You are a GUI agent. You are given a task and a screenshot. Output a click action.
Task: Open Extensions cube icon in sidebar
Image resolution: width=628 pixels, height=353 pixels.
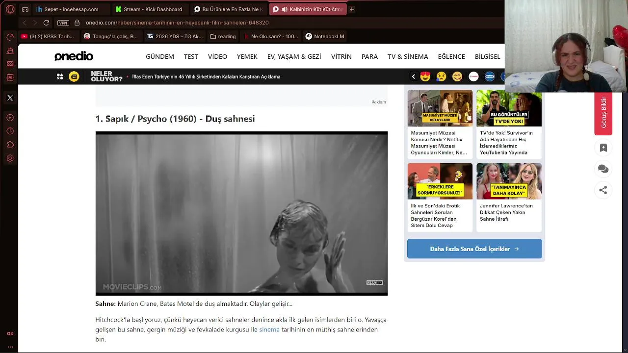click(10, 145)
